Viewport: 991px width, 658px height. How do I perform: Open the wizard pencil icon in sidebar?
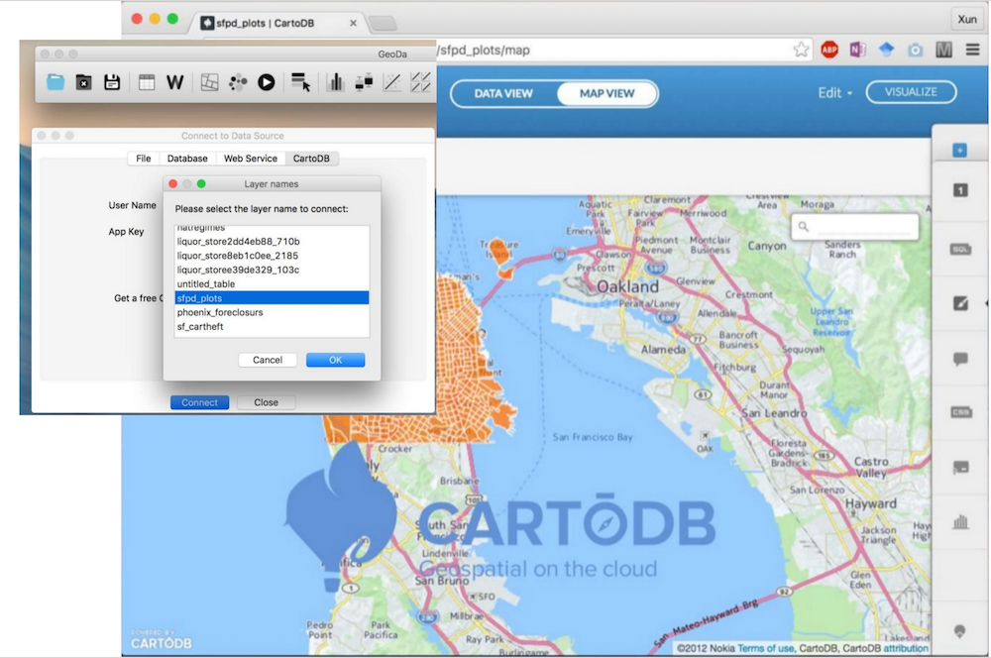pos(960,303)
